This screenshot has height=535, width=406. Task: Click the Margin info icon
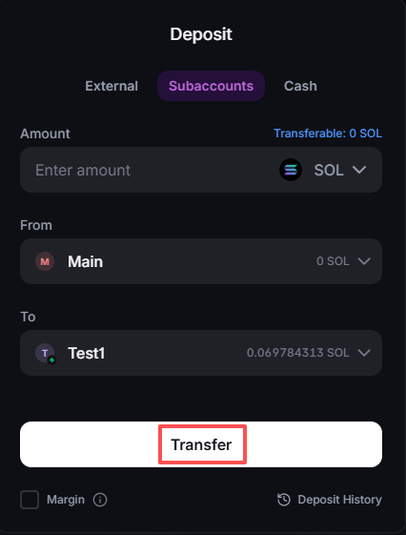[x=100, y=500]
